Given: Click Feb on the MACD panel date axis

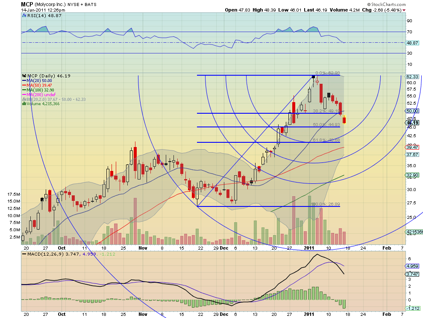Looking at the screenshot, I should (387, 314).
